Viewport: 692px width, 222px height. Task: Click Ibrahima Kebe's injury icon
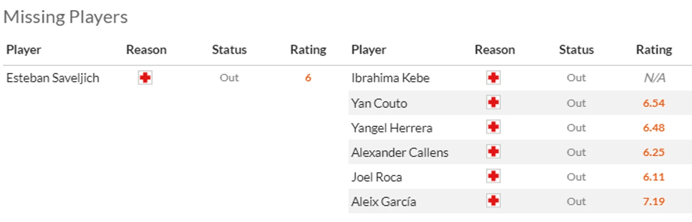(493, 78)
